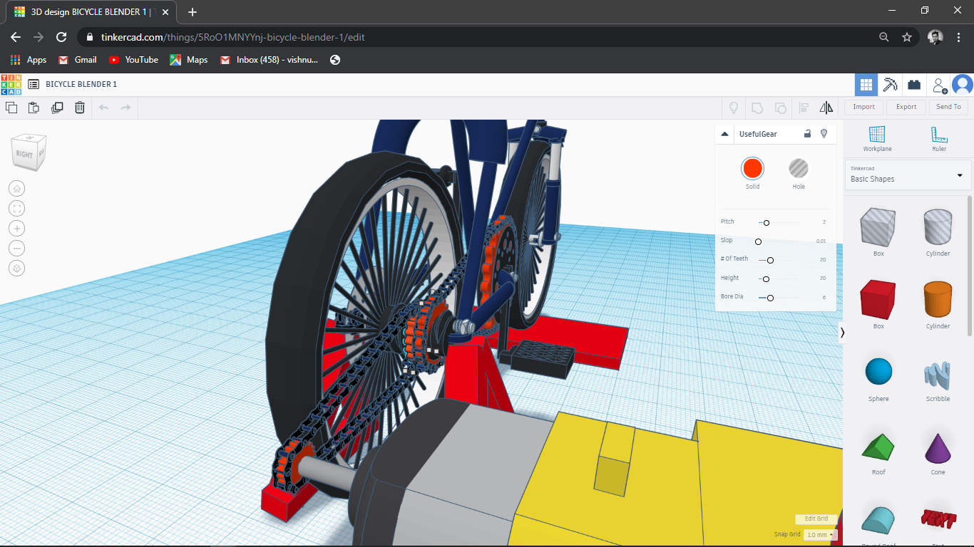Click the Import button
The height and width of the screenshot is (547, 974).
[863, 107]
